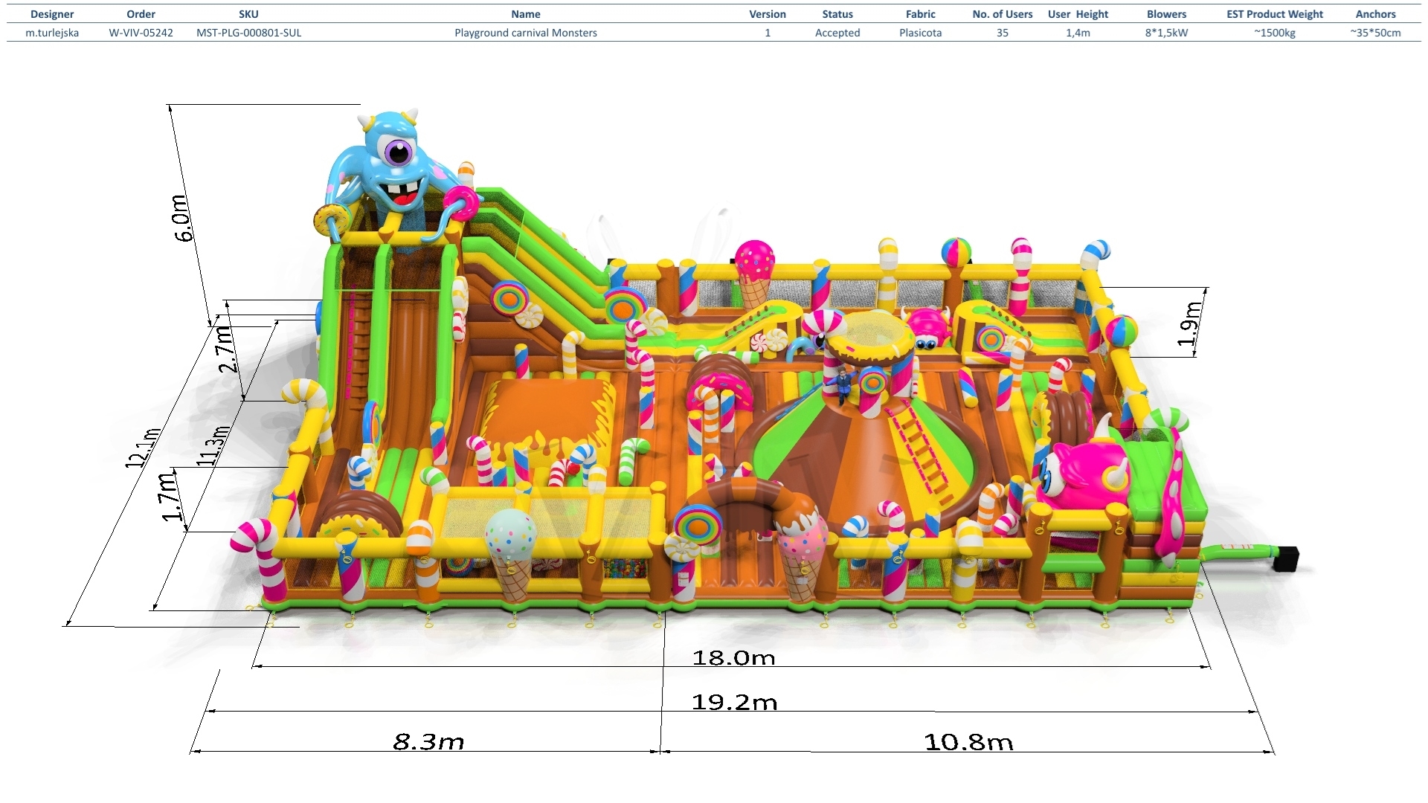
Task: Click the 'Version' column header
Action: (768, 14)
